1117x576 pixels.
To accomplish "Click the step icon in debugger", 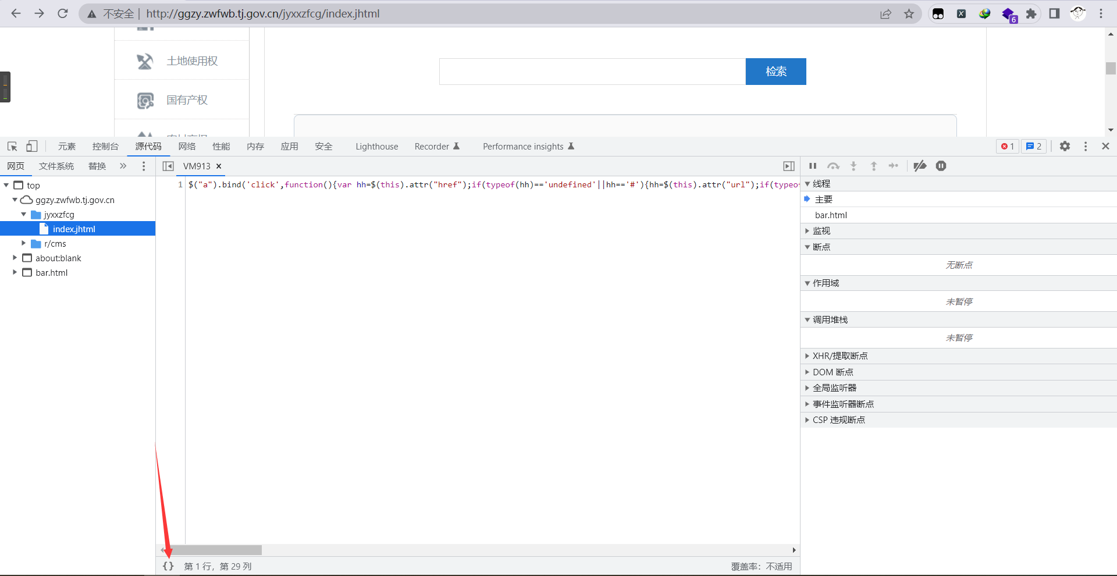I will [x=894, y=166].
